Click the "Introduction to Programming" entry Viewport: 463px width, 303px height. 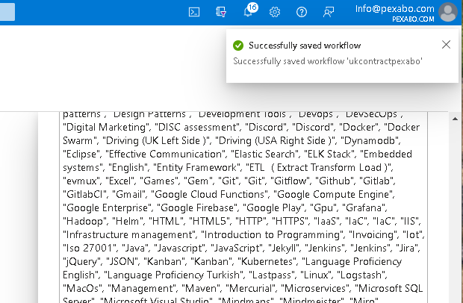click(x=273, y=234)
